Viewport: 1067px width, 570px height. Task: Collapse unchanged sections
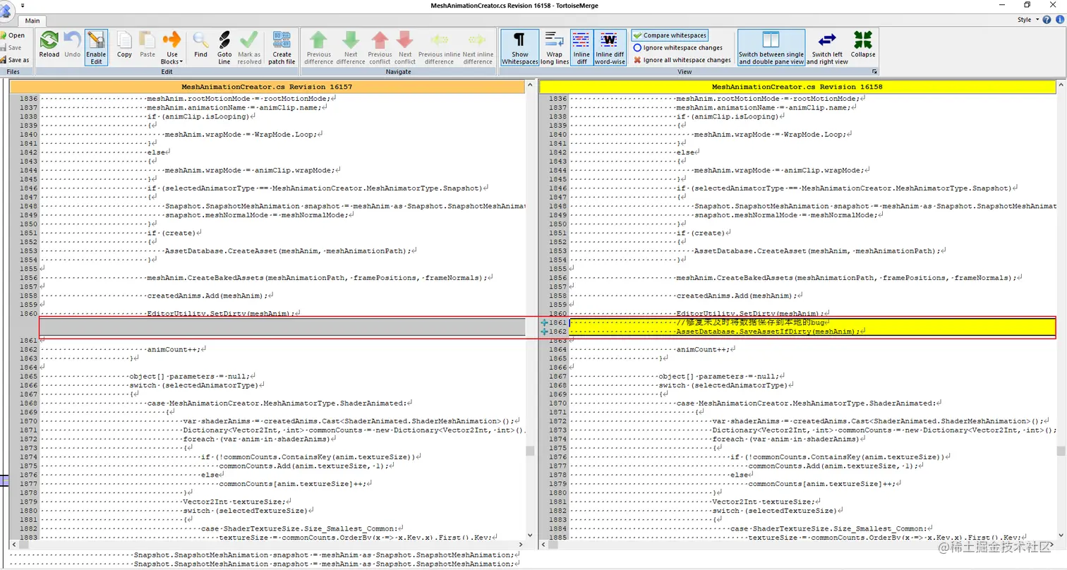click(862, 47)
